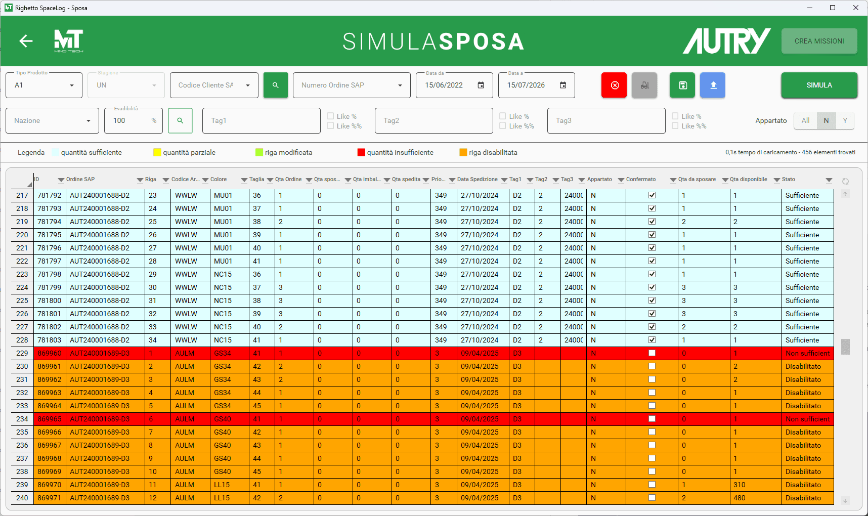Click the grid select-all corner cell
This screenshot has height=516, width=868.
click(22, 180)
